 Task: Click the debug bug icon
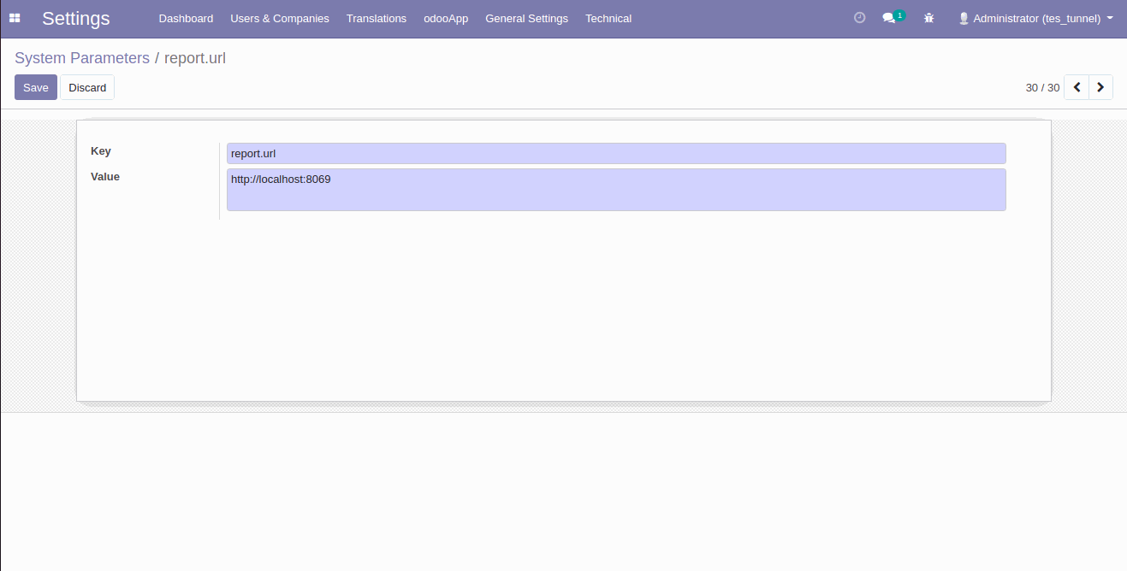[929, 18]
